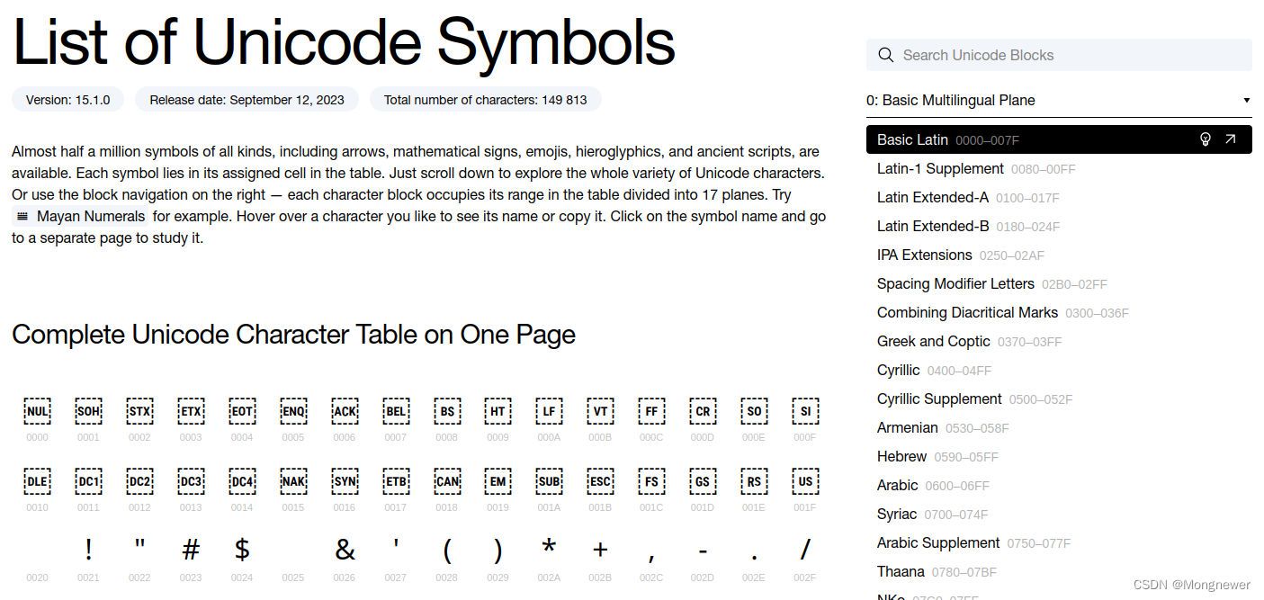Screen dimensions: 1264x600
Task: Select Basic Latin block
Action: pos(1059,139)
